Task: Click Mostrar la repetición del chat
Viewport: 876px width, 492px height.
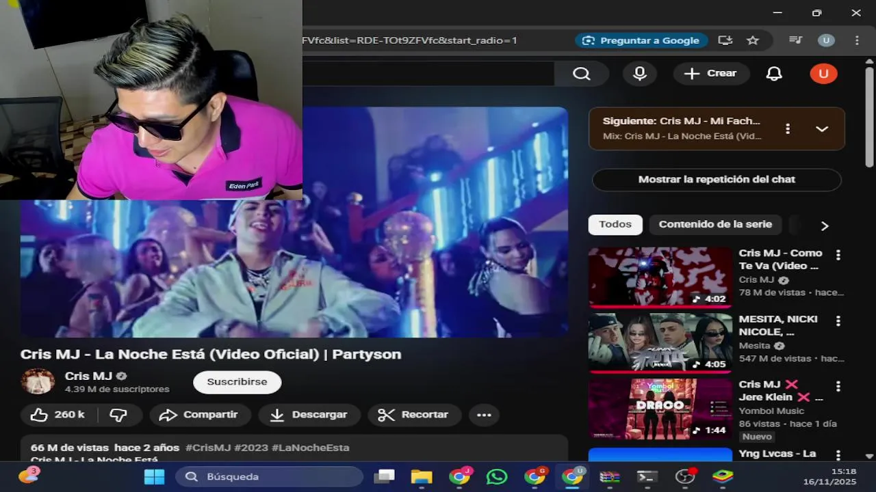Action: pos(717,180)
